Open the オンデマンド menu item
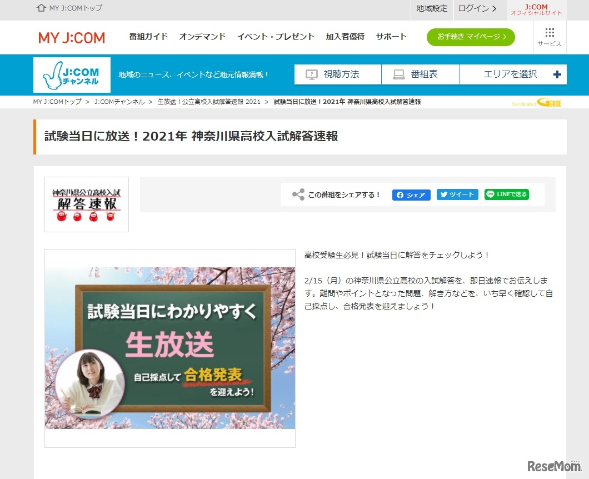 tap(202, 36)
